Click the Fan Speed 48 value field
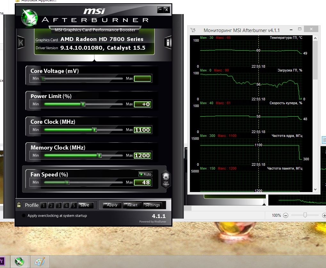Image resolution: width=326 pixels, height=268 pixels. point(143,182)
